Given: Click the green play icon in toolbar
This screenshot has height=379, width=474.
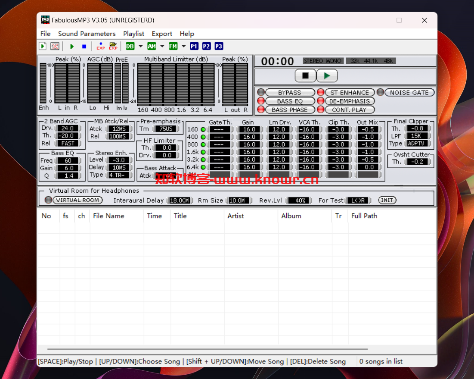Looking at the screenshot, I should point(72,46).
